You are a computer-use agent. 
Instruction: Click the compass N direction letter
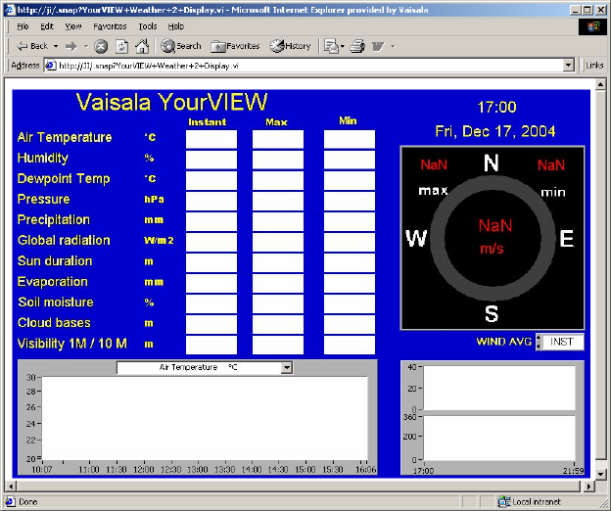click(492, 163)
